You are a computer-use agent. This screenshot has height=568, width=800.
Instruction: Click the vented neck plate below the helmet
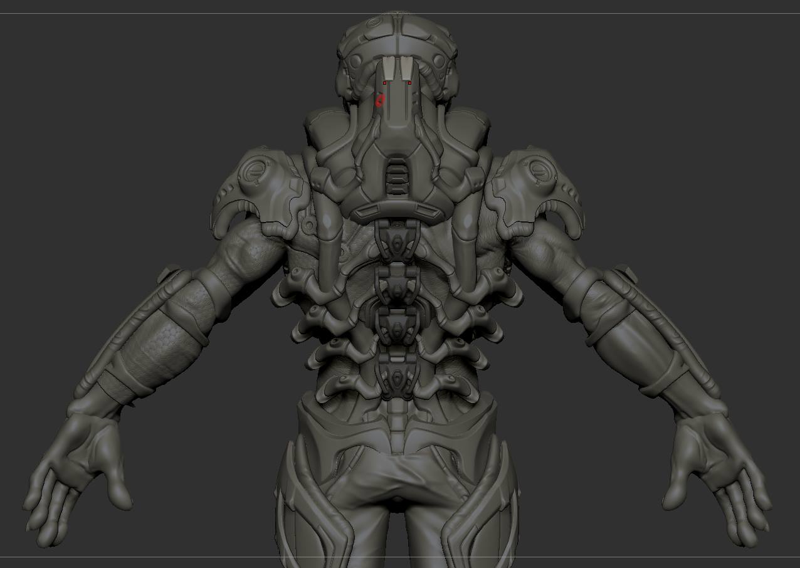tap(397, 176)
